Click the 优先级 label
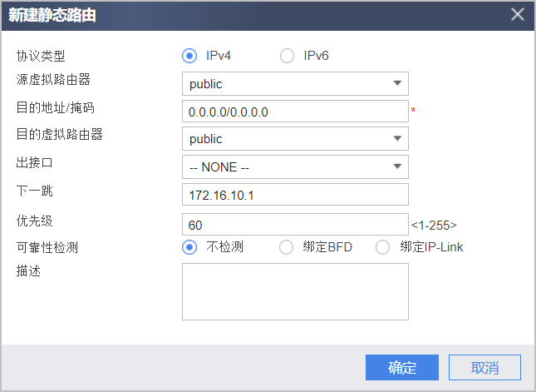The height and width of the screenshot is (392, 536). pyautogui.click(x=35, y=221)
